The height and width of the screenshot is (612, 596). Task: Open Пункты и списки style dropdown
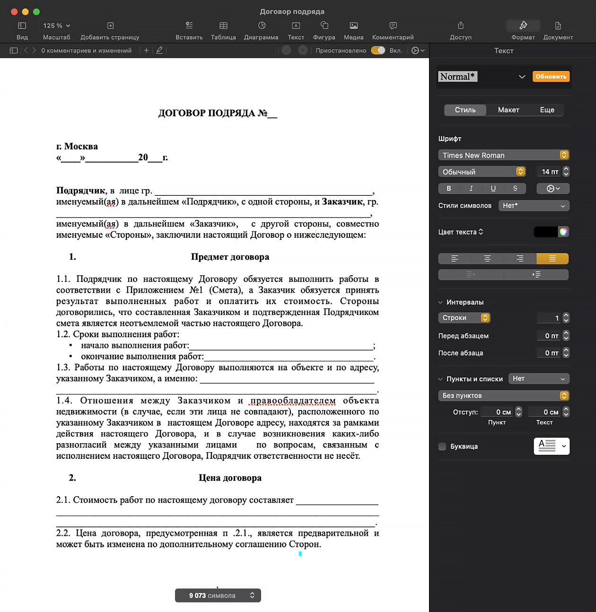[x=539, y=379]
